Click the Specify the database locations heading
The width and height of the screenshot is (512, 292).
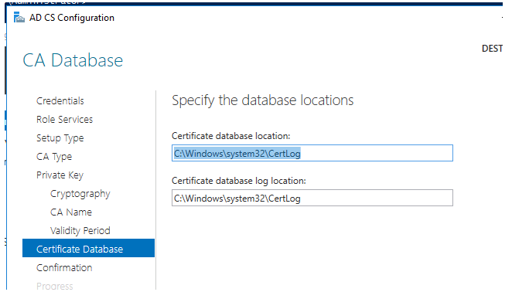click(x=262, y=100)
